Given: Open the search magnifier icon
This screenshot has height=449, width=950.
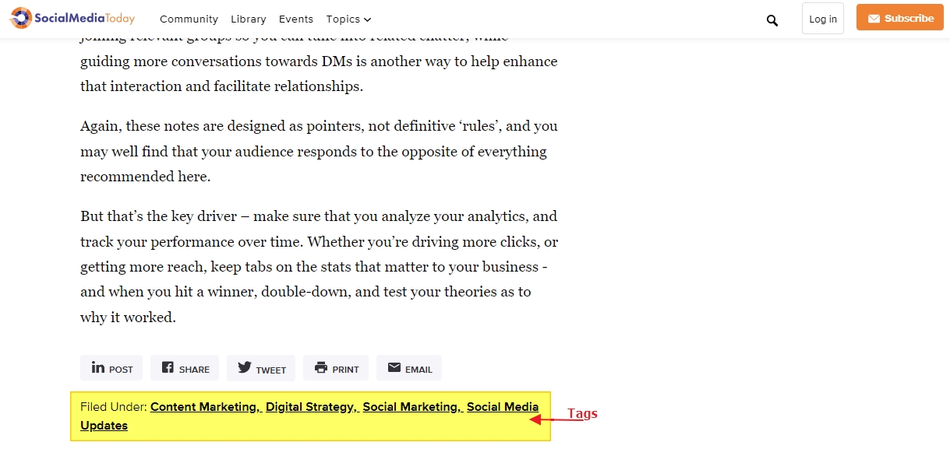Looking at the screenshot, I should pos(772,19).
